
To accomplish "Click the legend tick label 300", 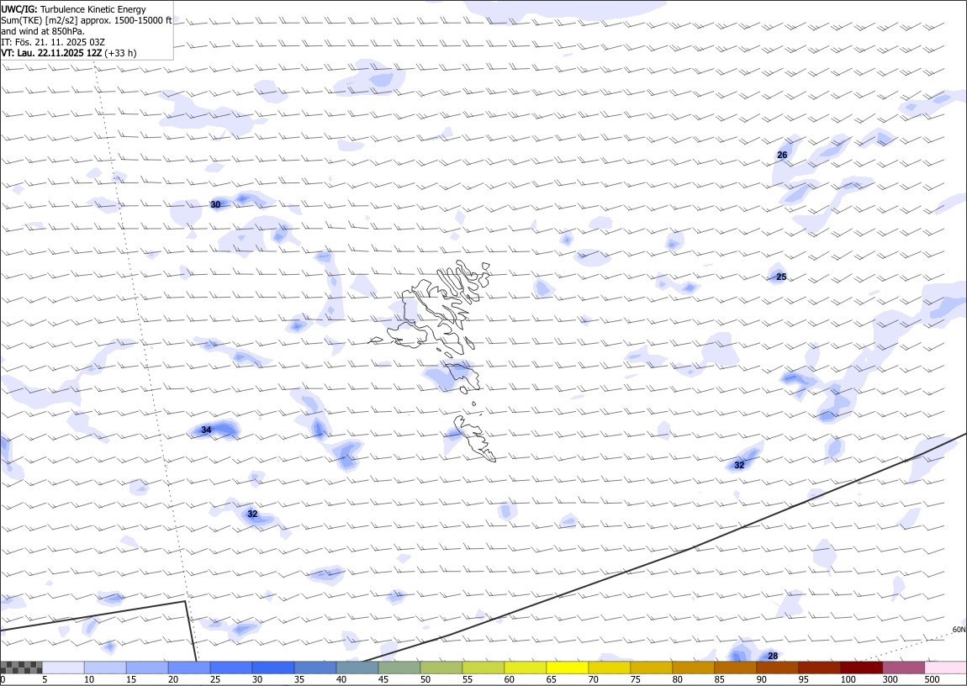I will pyautogui.click(x=890, y=679).
